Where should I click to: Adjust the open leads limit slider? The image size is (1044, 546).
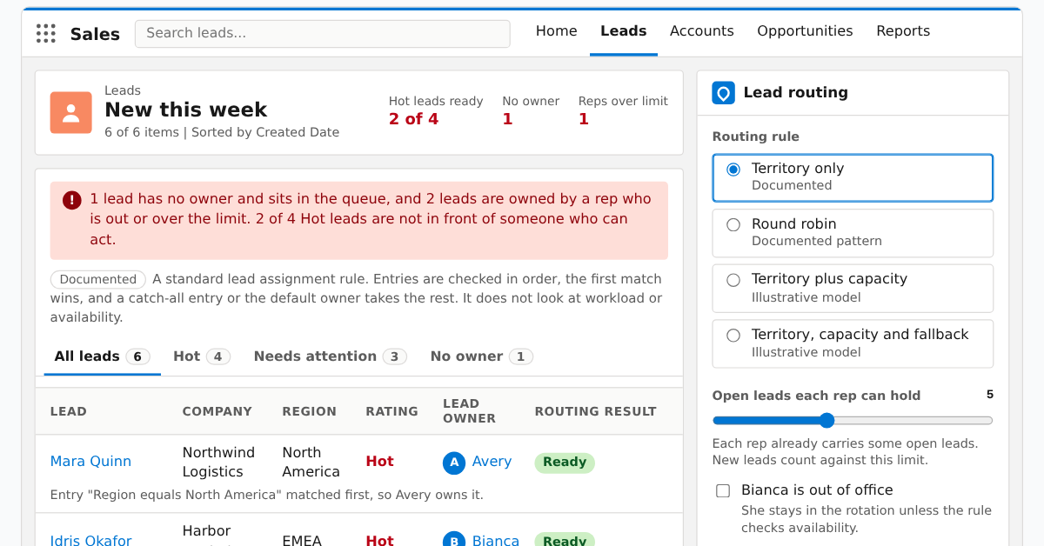click(x=853, y=421)
